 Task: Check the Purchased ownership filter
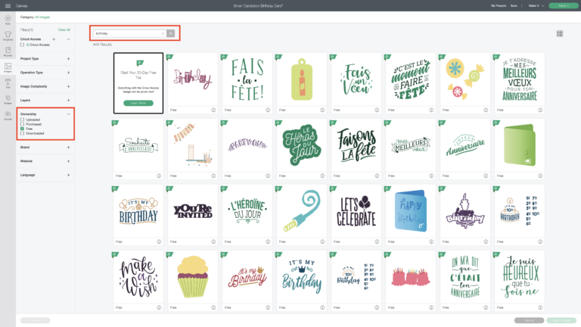(x=23, y=124)
